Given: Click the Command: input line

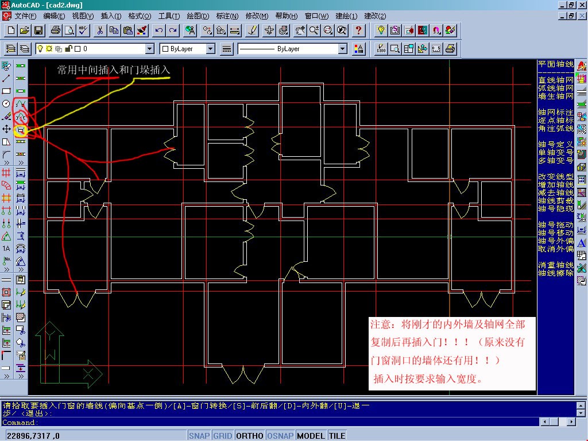Looking at the screenshot, I should (x=270, y=422).
